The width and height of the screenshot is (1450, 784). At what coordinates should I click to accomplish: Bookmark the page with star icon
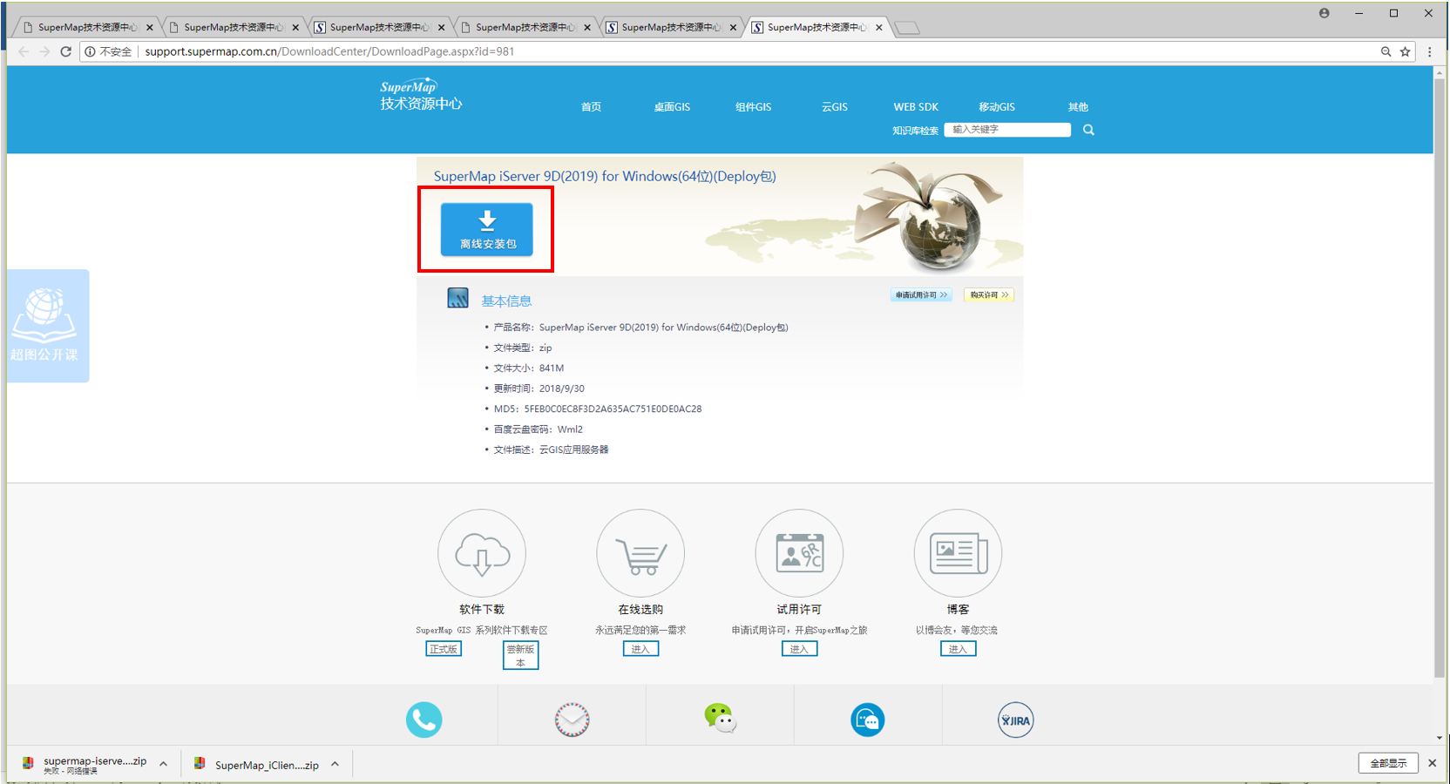click(1405, 51)
